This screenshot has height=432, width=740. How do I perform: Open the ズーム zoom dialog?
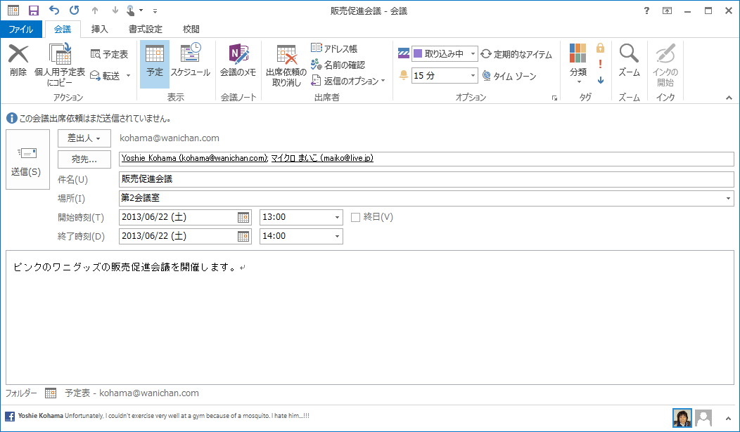(629, 61)
